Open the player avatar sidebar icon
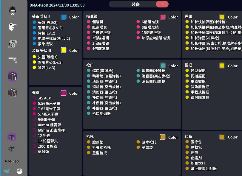The width and height of the screenshot is (242, 176). [x=13, y=11]
